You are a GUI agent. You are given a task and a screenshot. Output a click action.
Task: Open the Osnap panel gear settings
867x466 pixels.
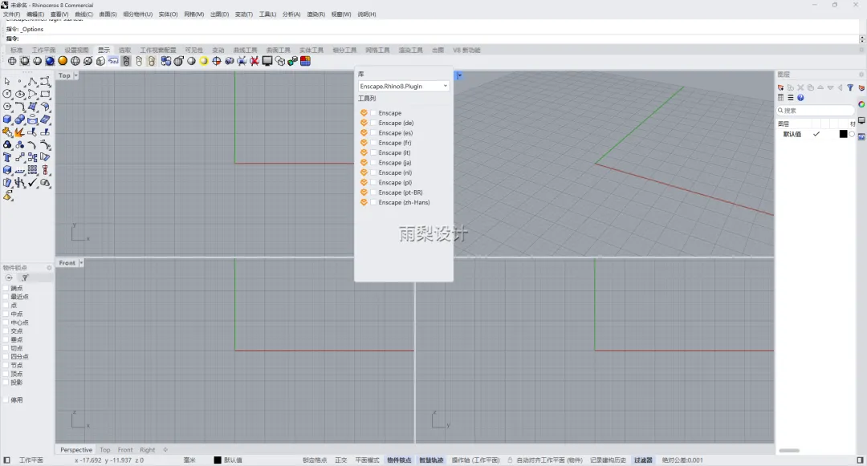pyautogui.click(x=49, y=268)
